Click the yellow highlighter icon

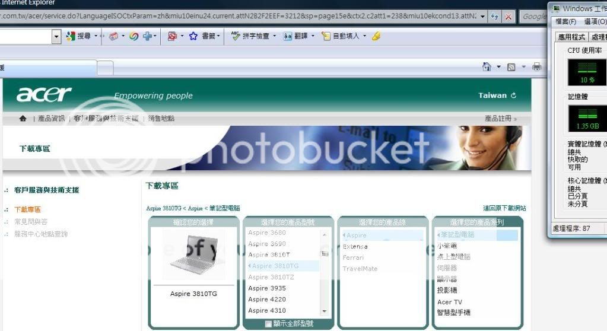pos(376,36)
